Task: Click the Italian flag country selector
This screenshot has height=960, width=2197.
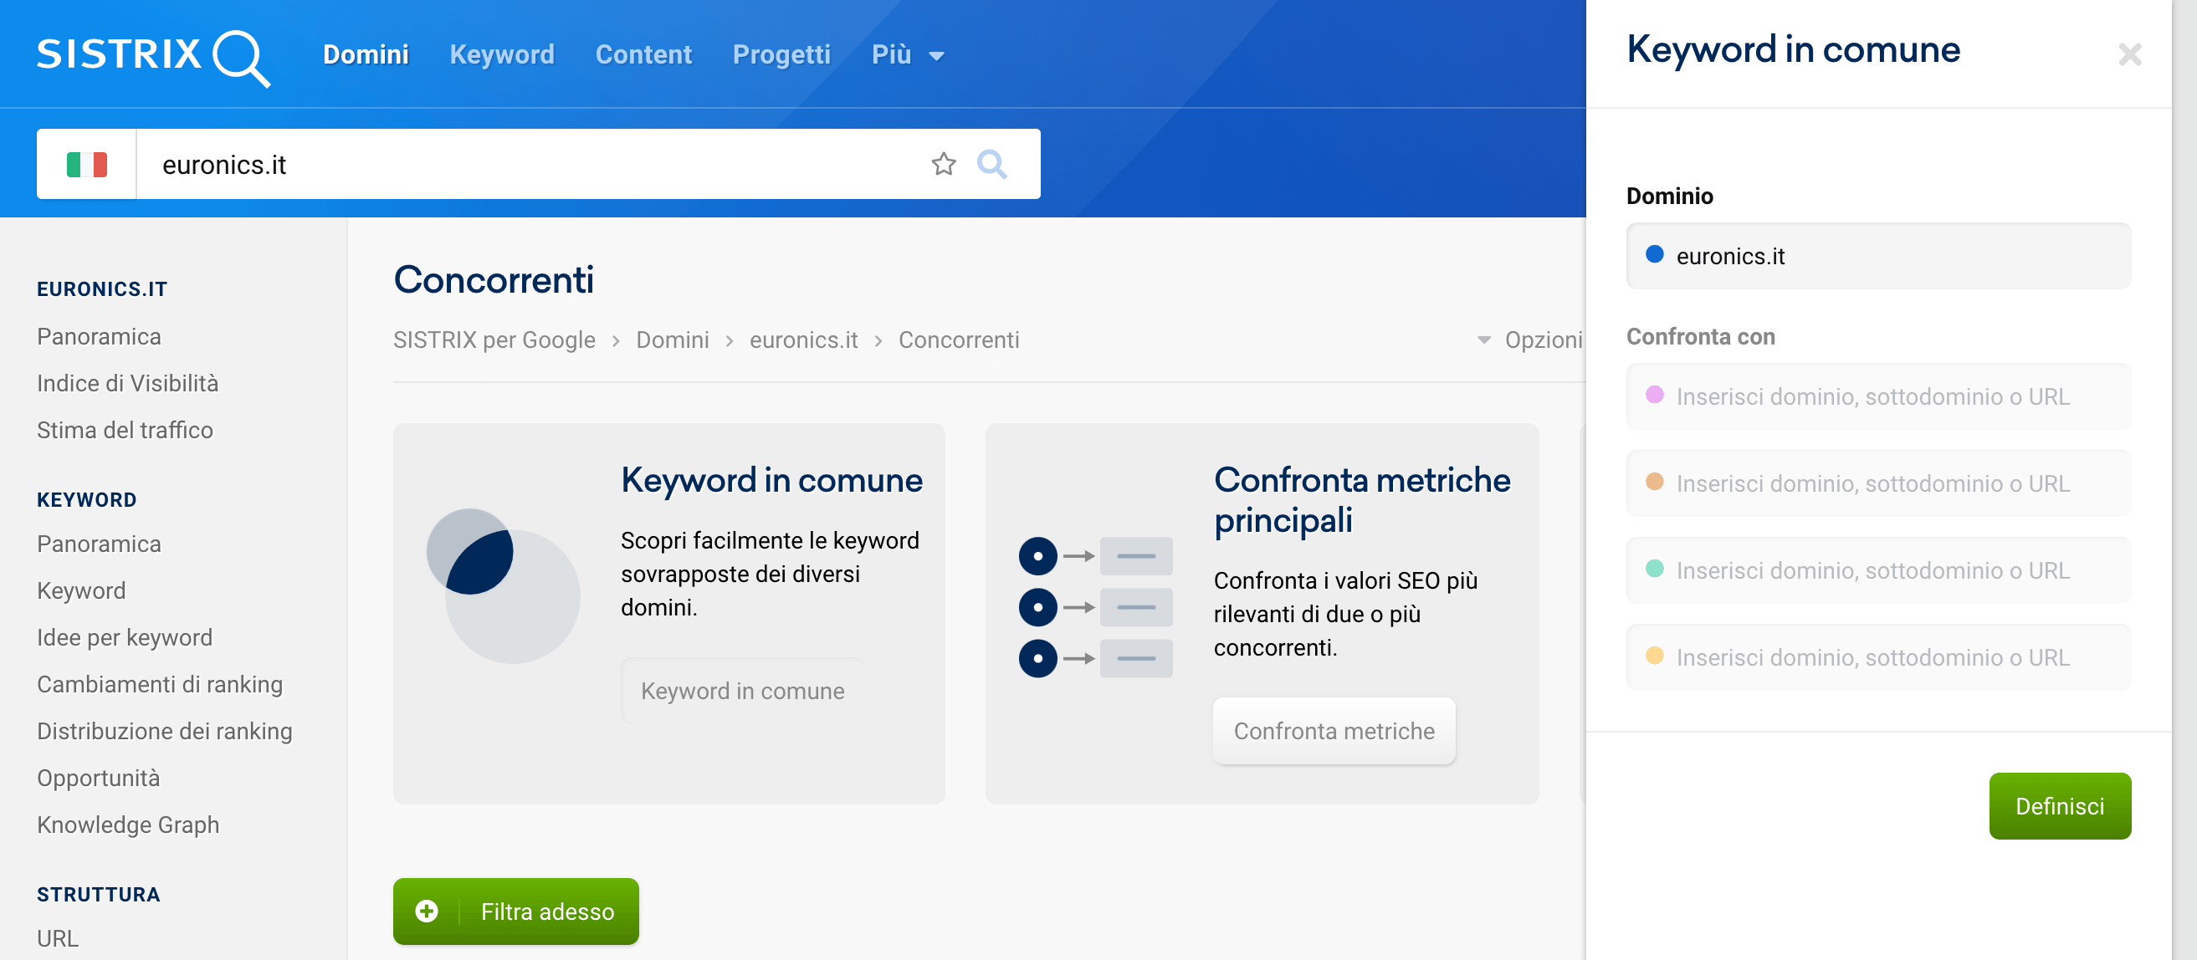Action: click(87, 164)
